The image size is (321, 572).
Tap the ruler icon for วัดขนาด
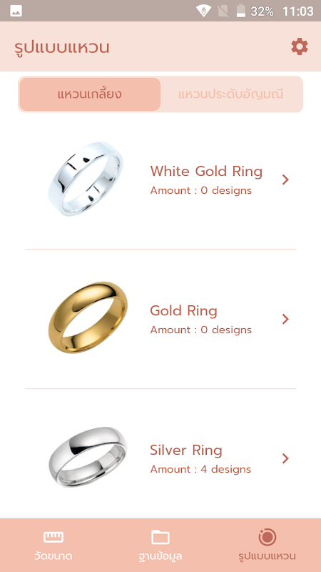click(x=53, y=537)
